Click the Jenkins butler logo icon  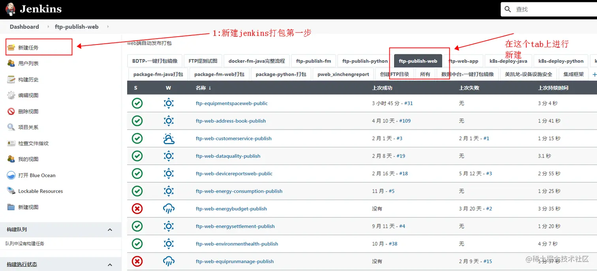pyautogui.click(x=11, y=9)
